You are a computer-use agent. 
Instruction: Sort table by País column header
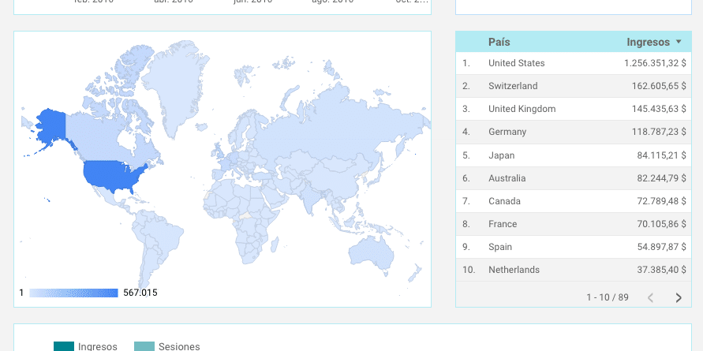click(499, 42)
